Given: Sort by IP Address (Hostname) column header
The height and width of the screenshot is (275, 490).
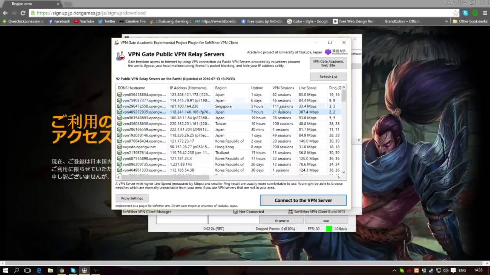Looking at the screenshot, I should point(191,88).
